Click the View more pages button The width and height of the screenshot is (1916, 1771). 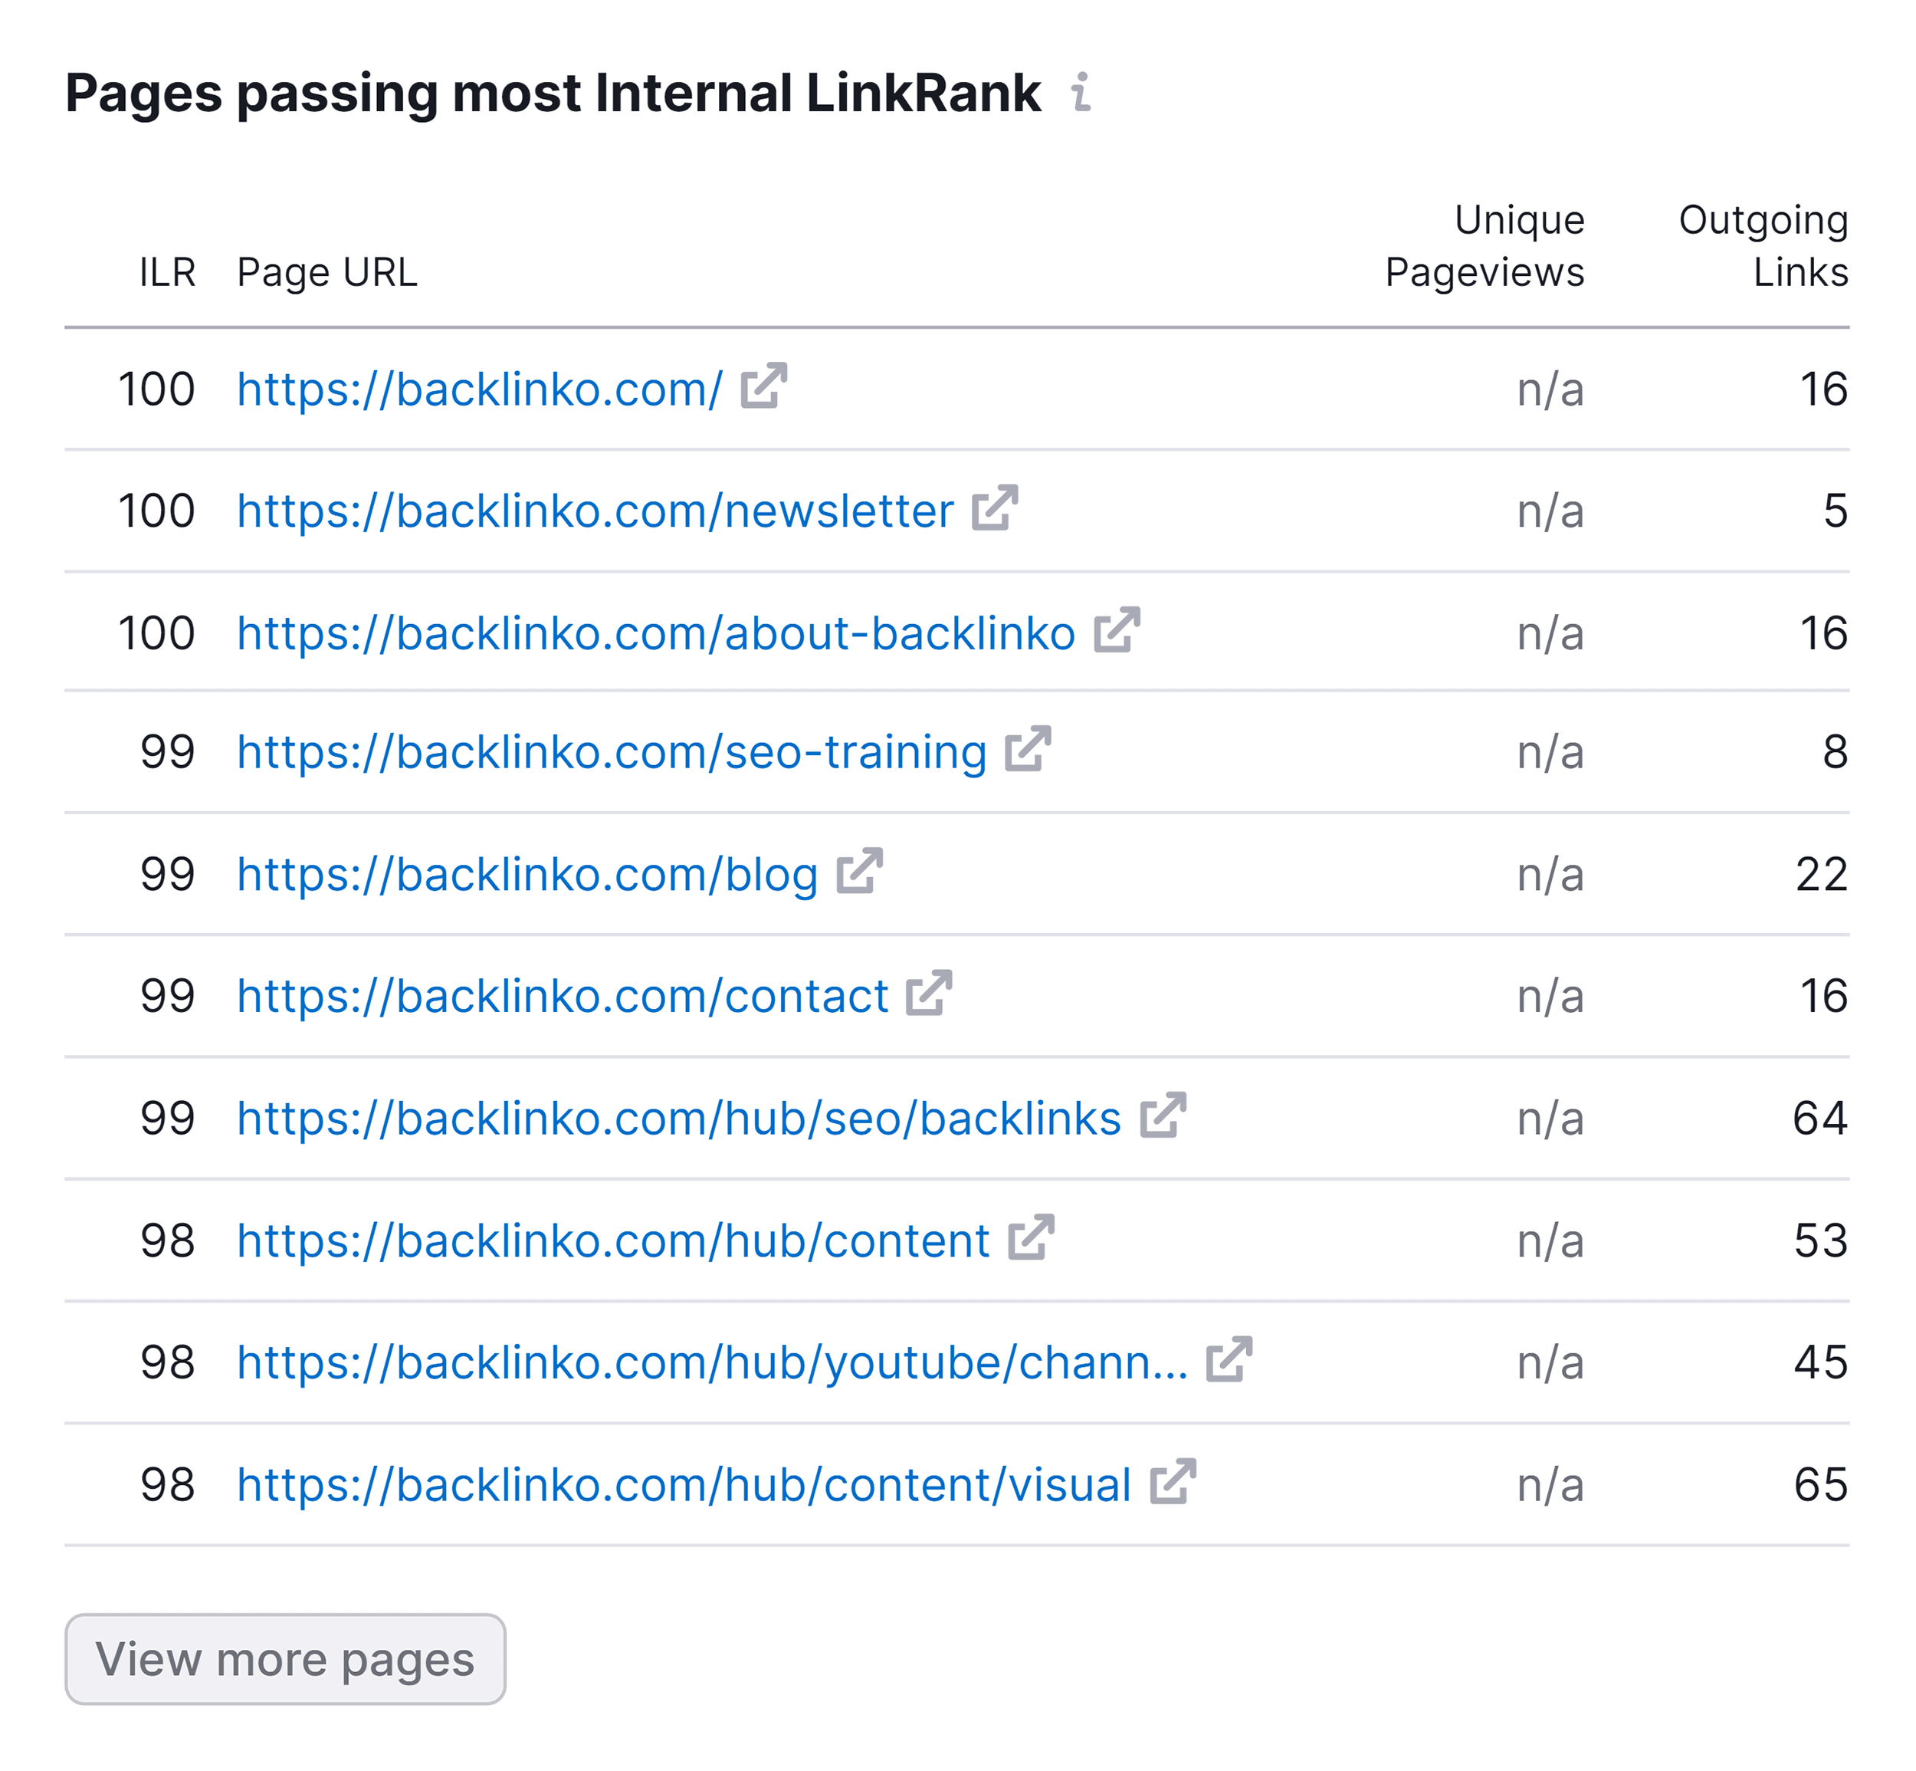pyautogui.click(x=285, y=1659)
